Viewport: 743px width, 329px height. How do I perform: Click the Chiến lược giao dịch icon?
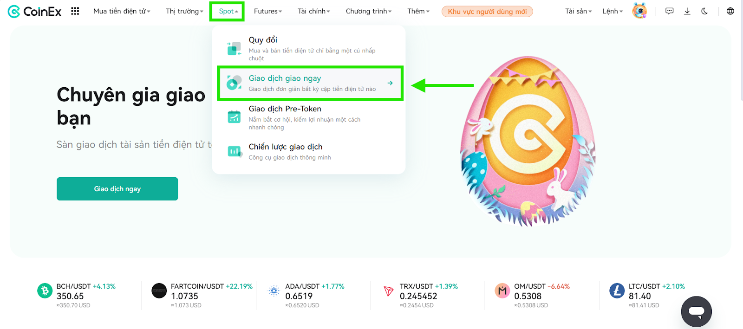[235, 151]
